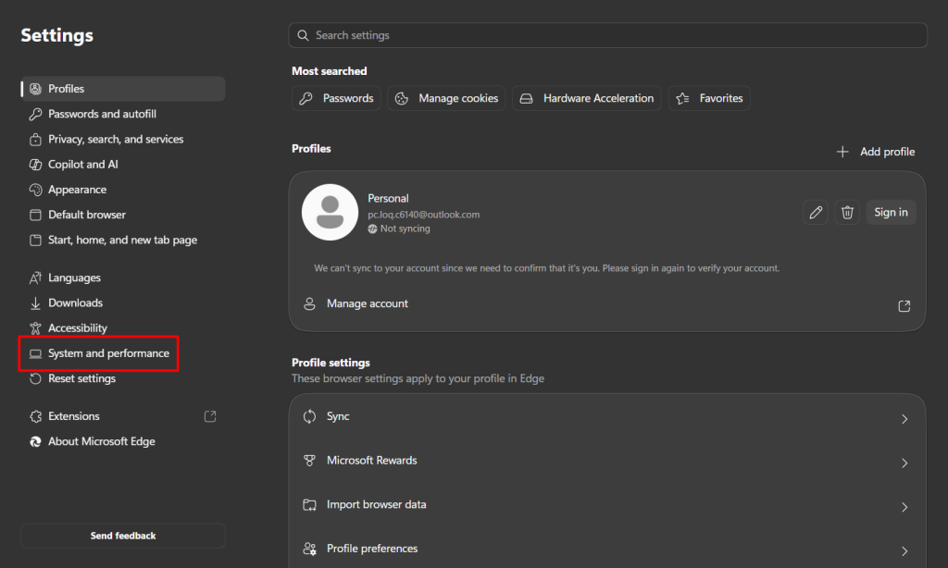Click the Copilot and AI icon
948x568 pixels.
(x=36, y=165)
